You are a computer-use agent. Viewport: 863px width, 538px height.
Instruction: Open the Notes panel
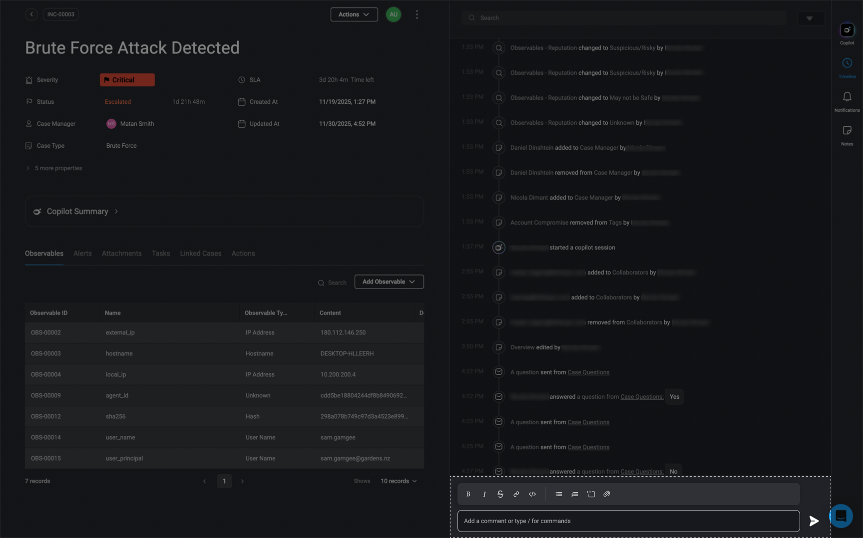point(847,131)
